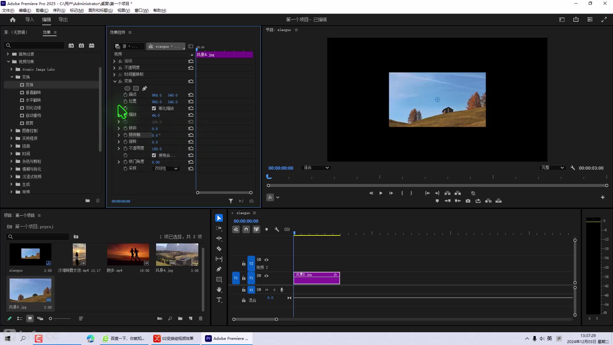
Task: Collapse the 视频效果 folder
Action: pos(8,62)
